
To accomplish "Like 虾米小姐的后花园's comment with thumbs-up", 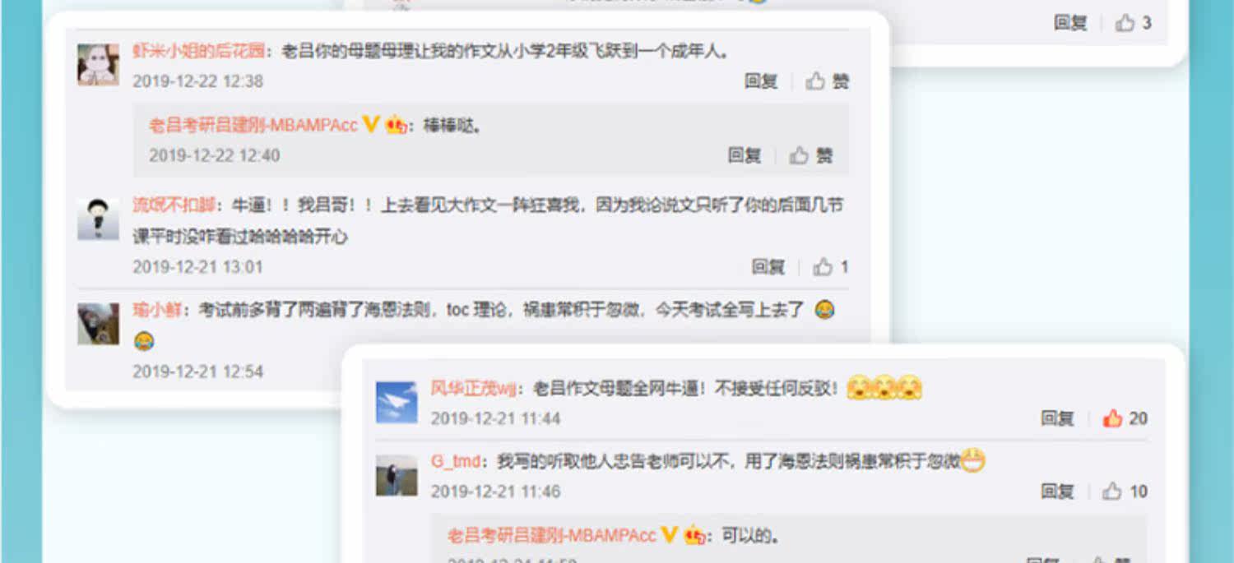I will (815, 81).
